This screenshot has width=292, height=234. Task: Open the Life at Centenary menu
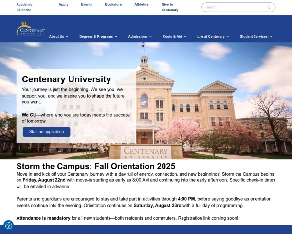211,37
